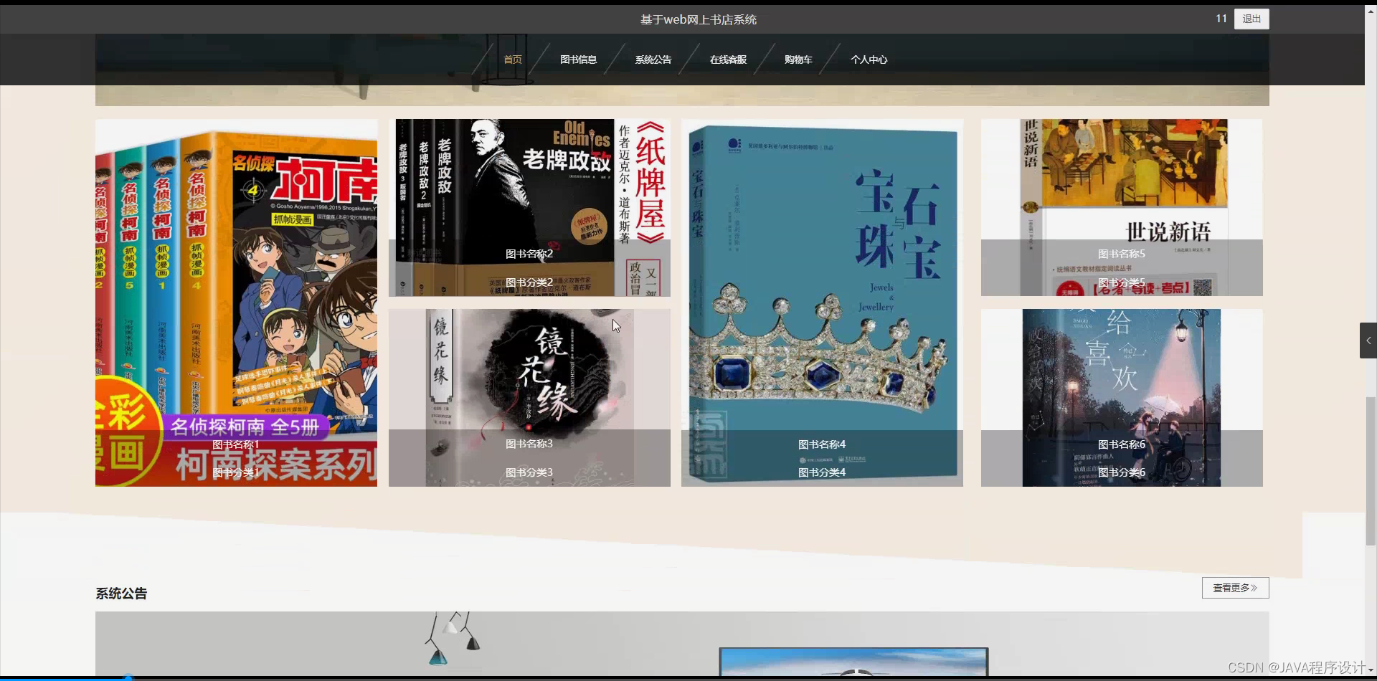Image resolution: width=1377 pixels, height=681 pixels.
Task: Click the 图书名称4 label
Action: click(822, 444)
